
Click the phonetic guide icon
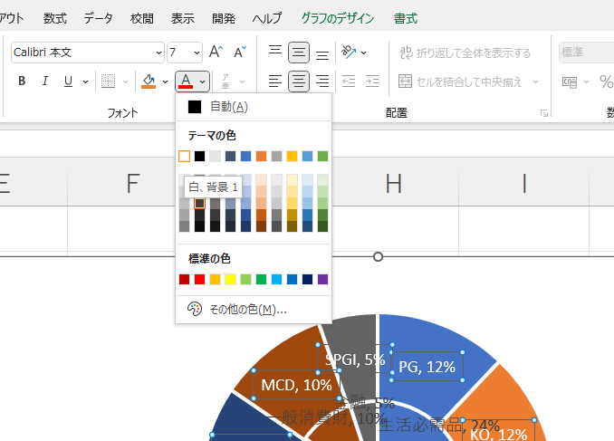click(225, 81)
